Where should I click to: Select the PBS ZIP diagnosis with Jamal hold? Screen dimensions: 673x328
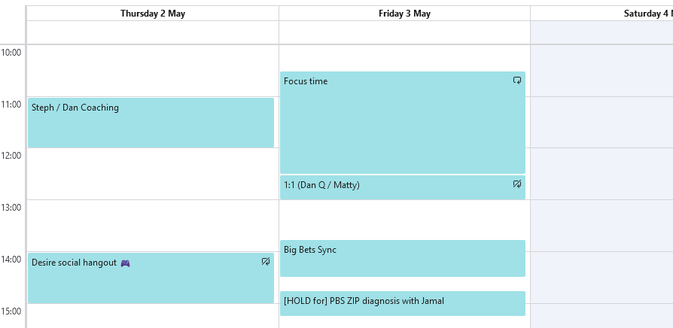pos(402,302)
